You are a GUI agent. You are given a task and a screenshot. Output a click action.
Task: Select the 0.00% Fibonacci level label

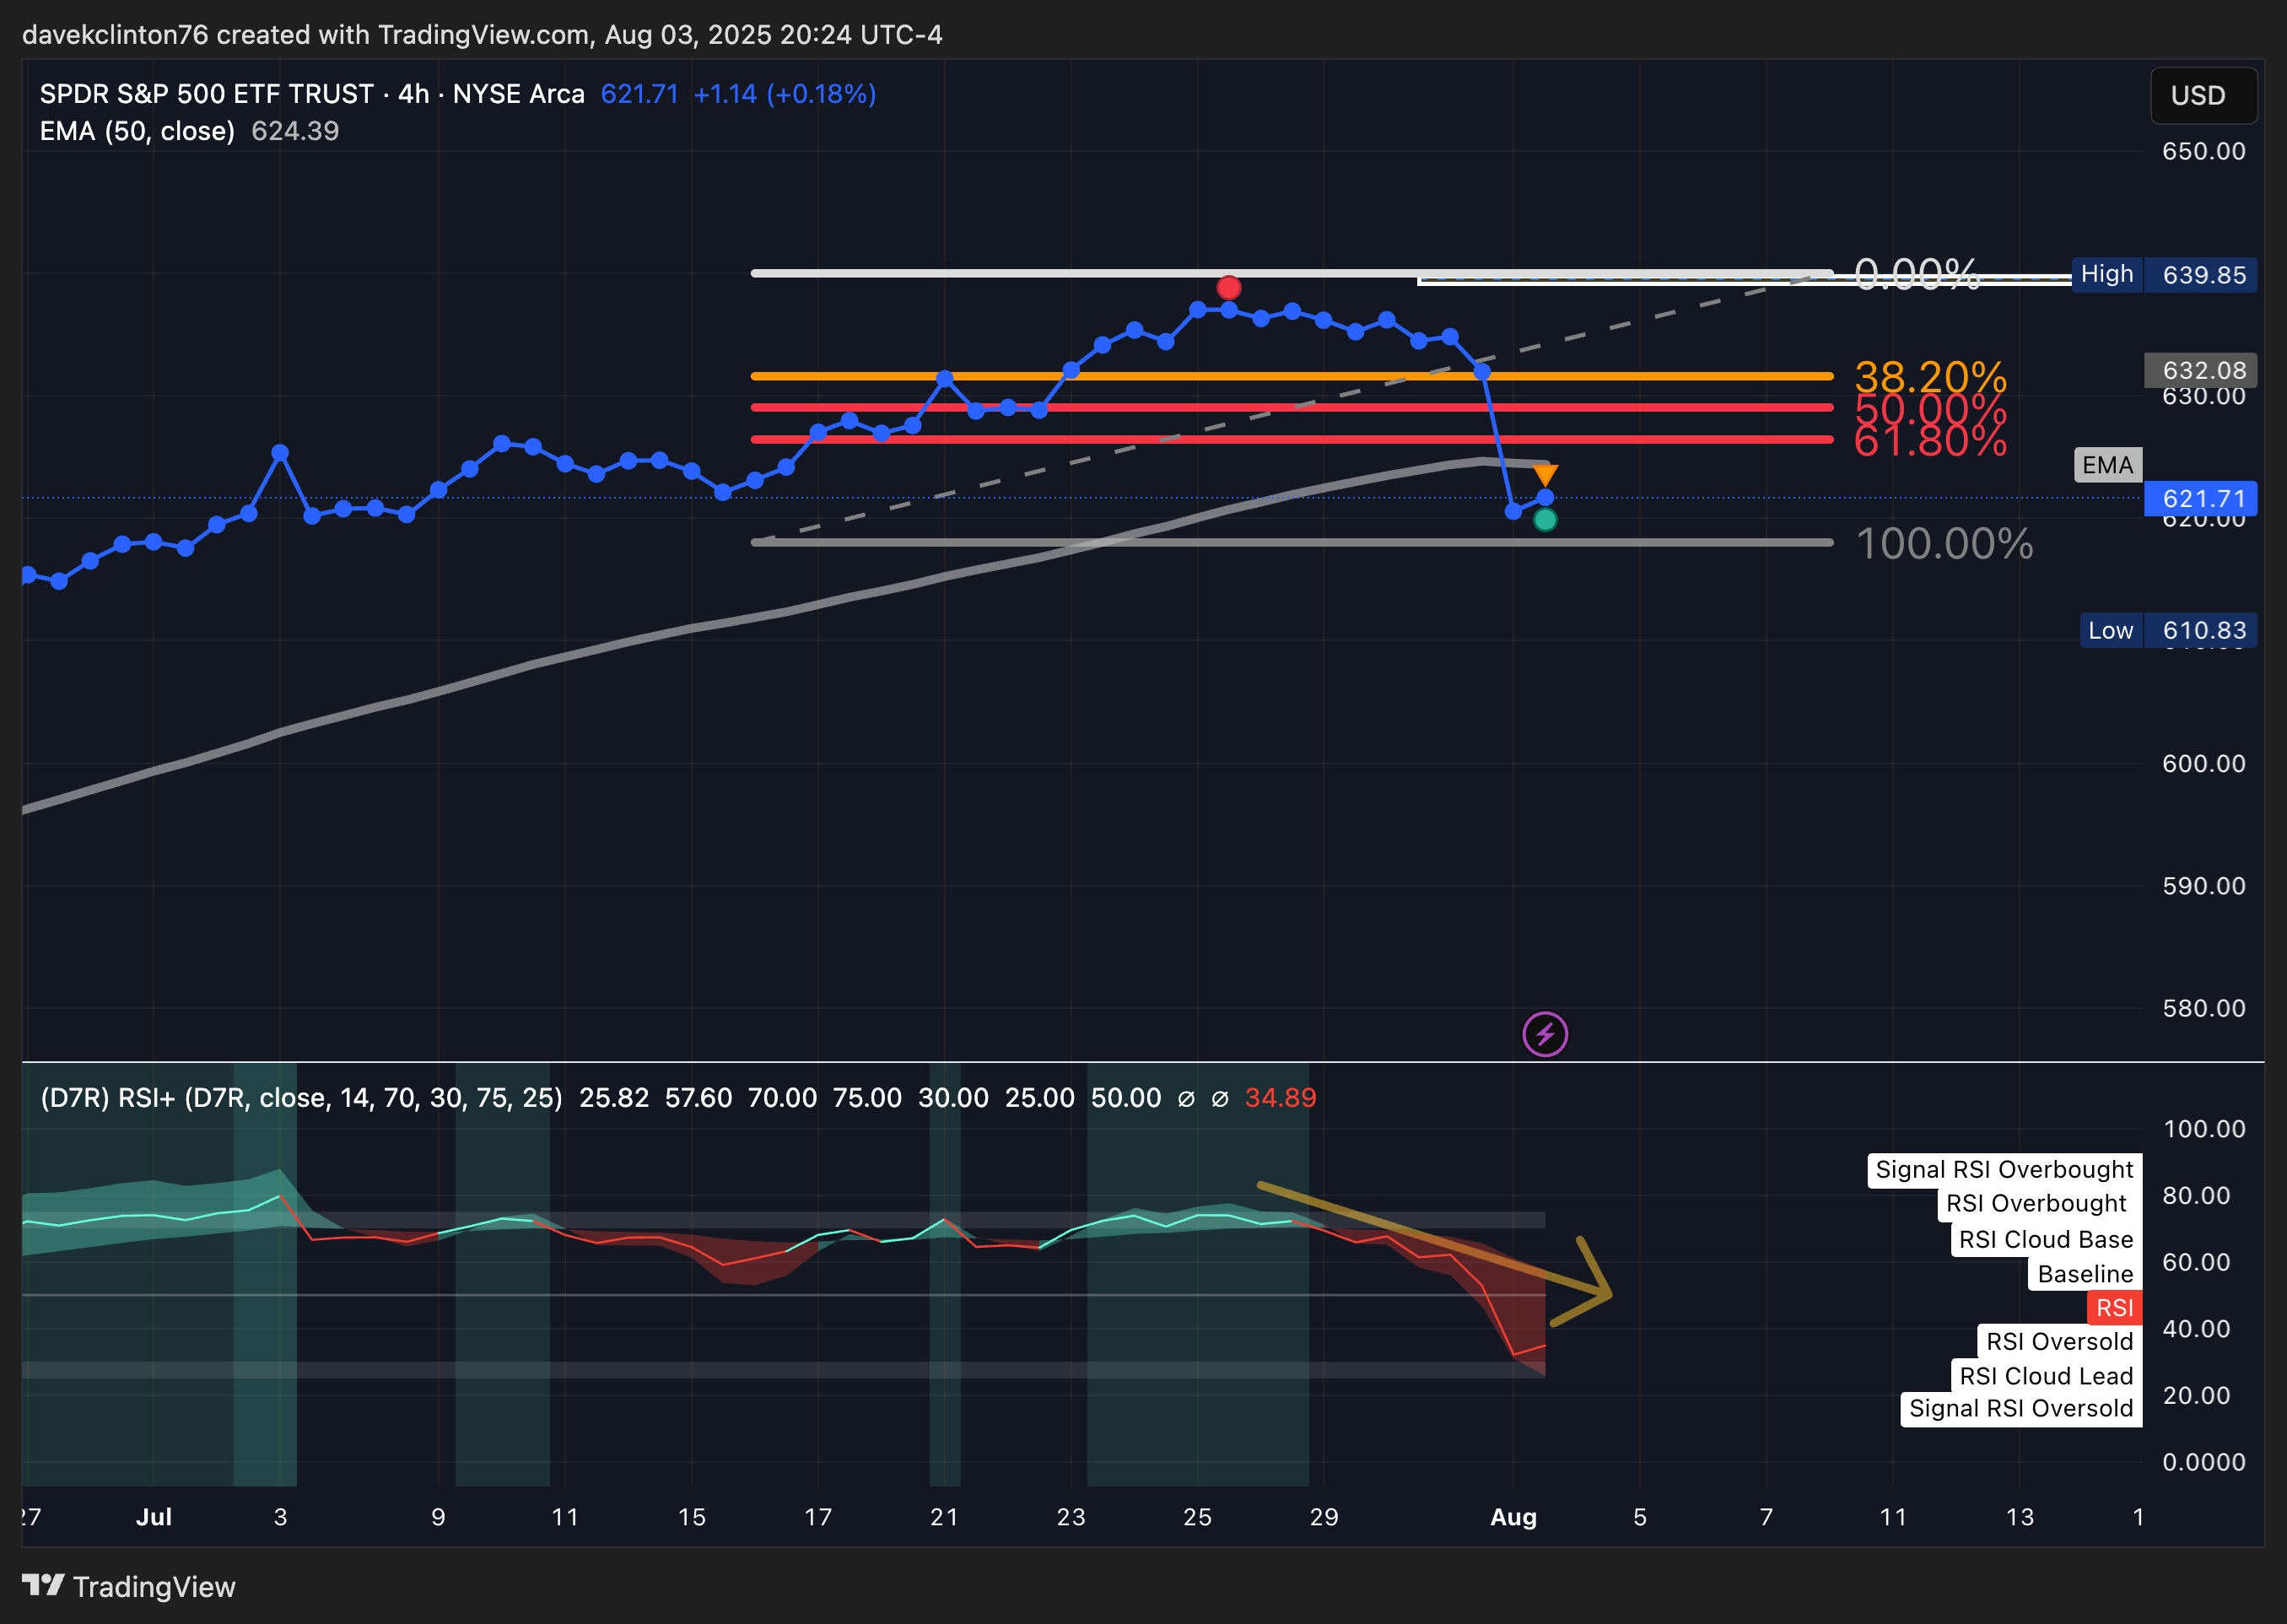(x=1916, y=273)
